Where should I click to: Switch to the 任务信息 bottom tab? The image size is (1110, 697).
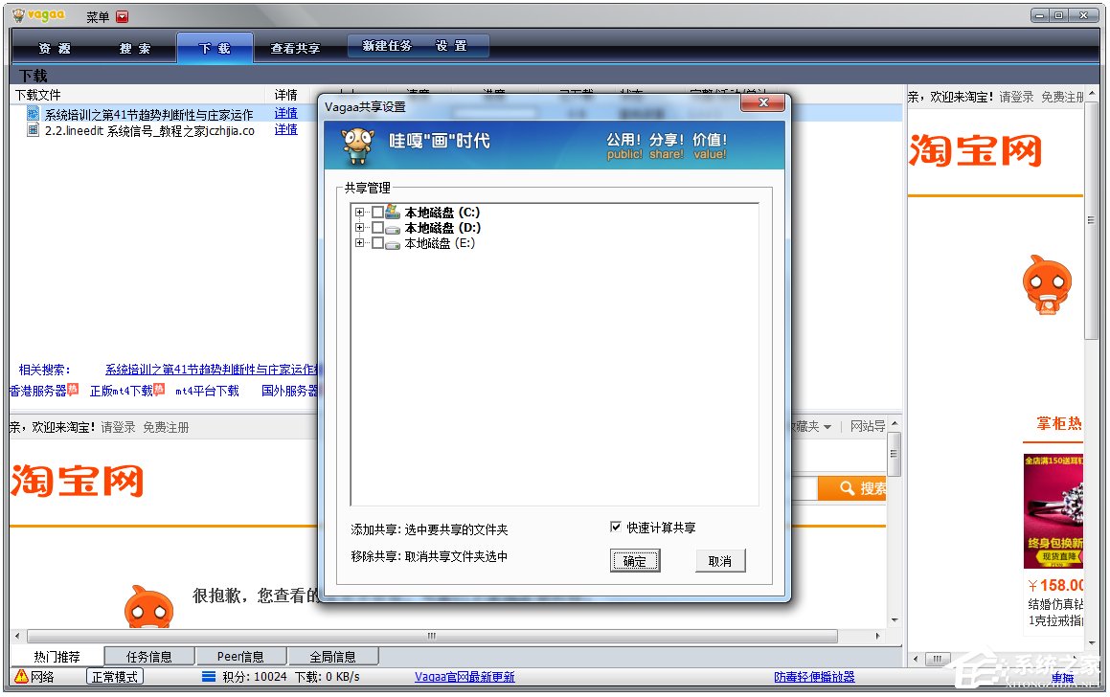click(148, 656)
